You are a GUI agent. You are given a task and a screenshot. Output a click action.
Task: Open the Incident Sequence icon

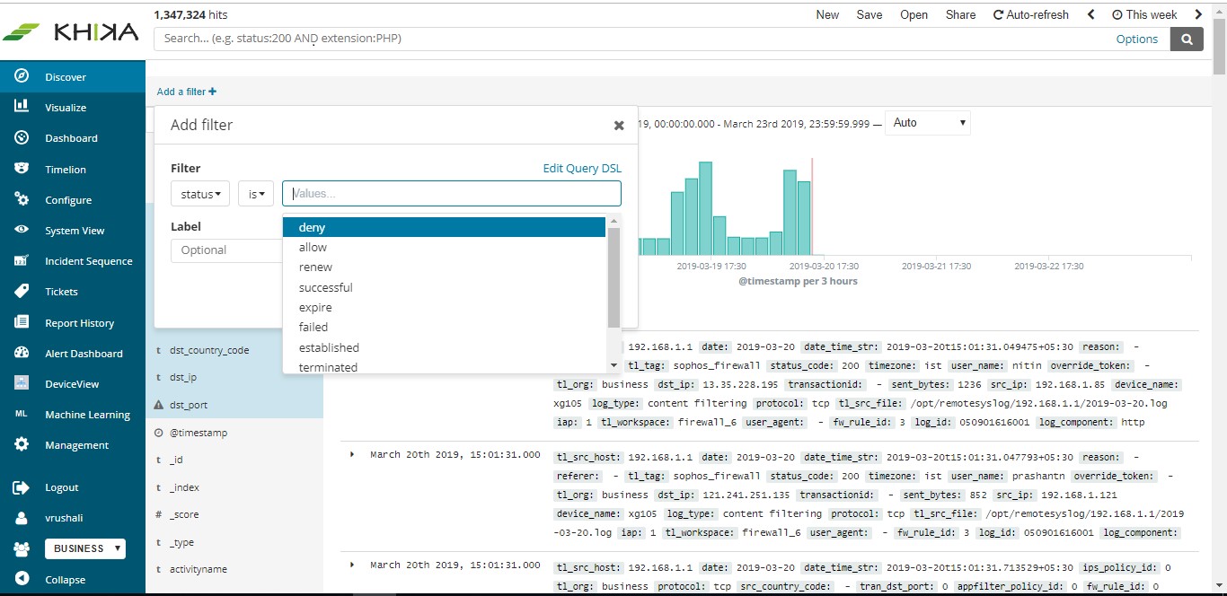pos(22,260)
